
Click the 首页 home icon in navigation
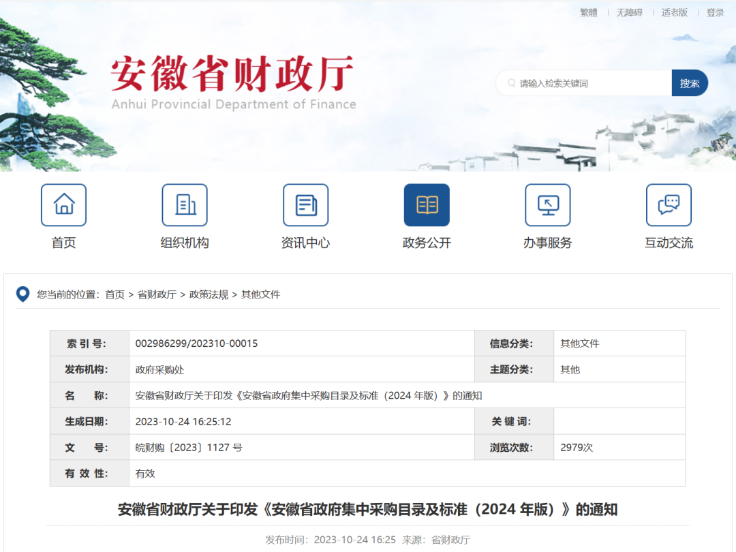[x=63, y=205]
